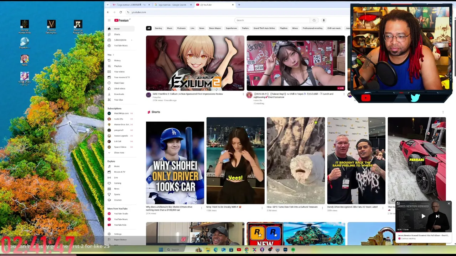Click the YouTube Premium logo

point(121,20)
